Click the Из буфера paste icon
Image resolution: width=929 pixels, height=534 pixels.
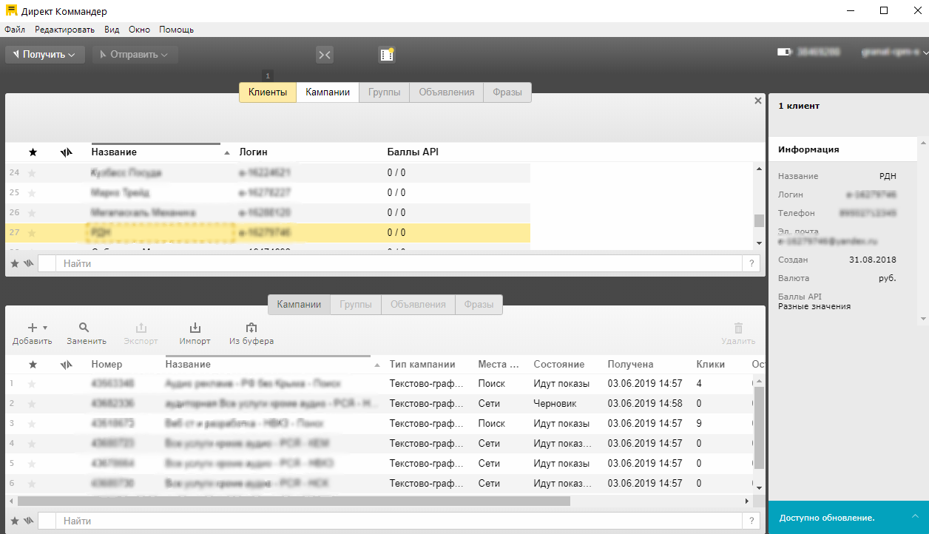pos(251,327)
